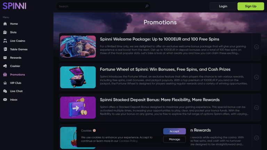Select the Table Games card icon

(x=5, y=49)
